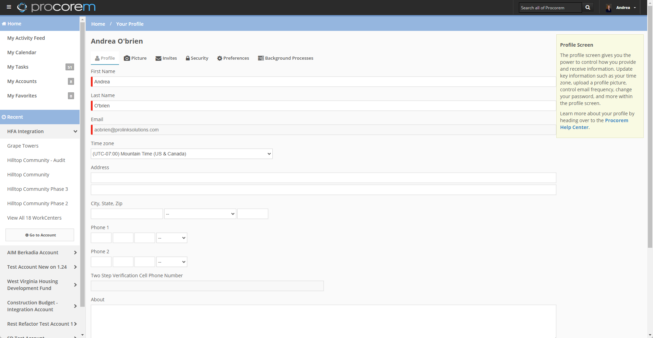
Task: Switch to the Security tab
Action: tap(197, 58)
